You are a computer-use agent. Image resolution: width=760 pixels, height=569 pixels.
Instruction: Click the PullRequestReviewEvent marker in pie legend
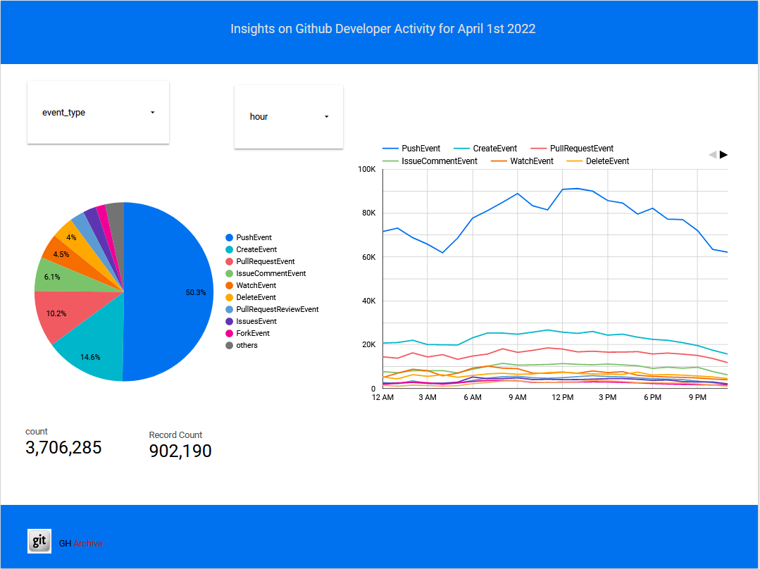[228, 309]
